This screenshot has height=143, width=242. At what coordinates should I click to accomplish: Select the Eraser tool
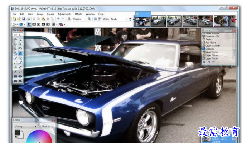coord(20,58)
